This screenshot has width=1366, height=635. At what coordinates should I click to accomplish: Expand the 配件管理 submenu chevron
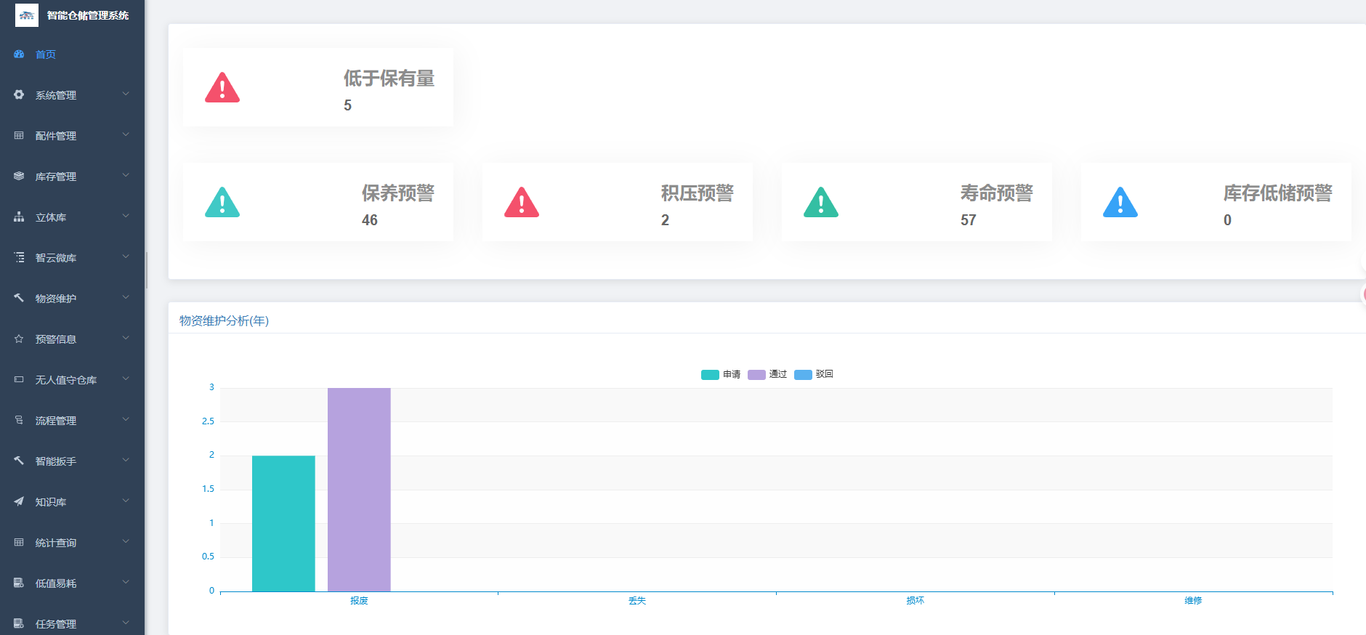click(x=126, y=135)
